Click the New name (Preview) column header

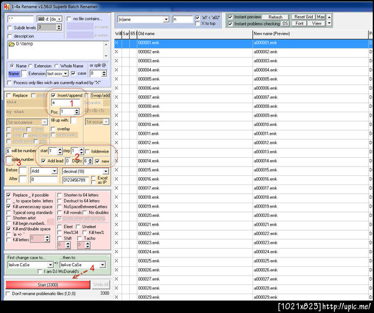pos(310,34)
